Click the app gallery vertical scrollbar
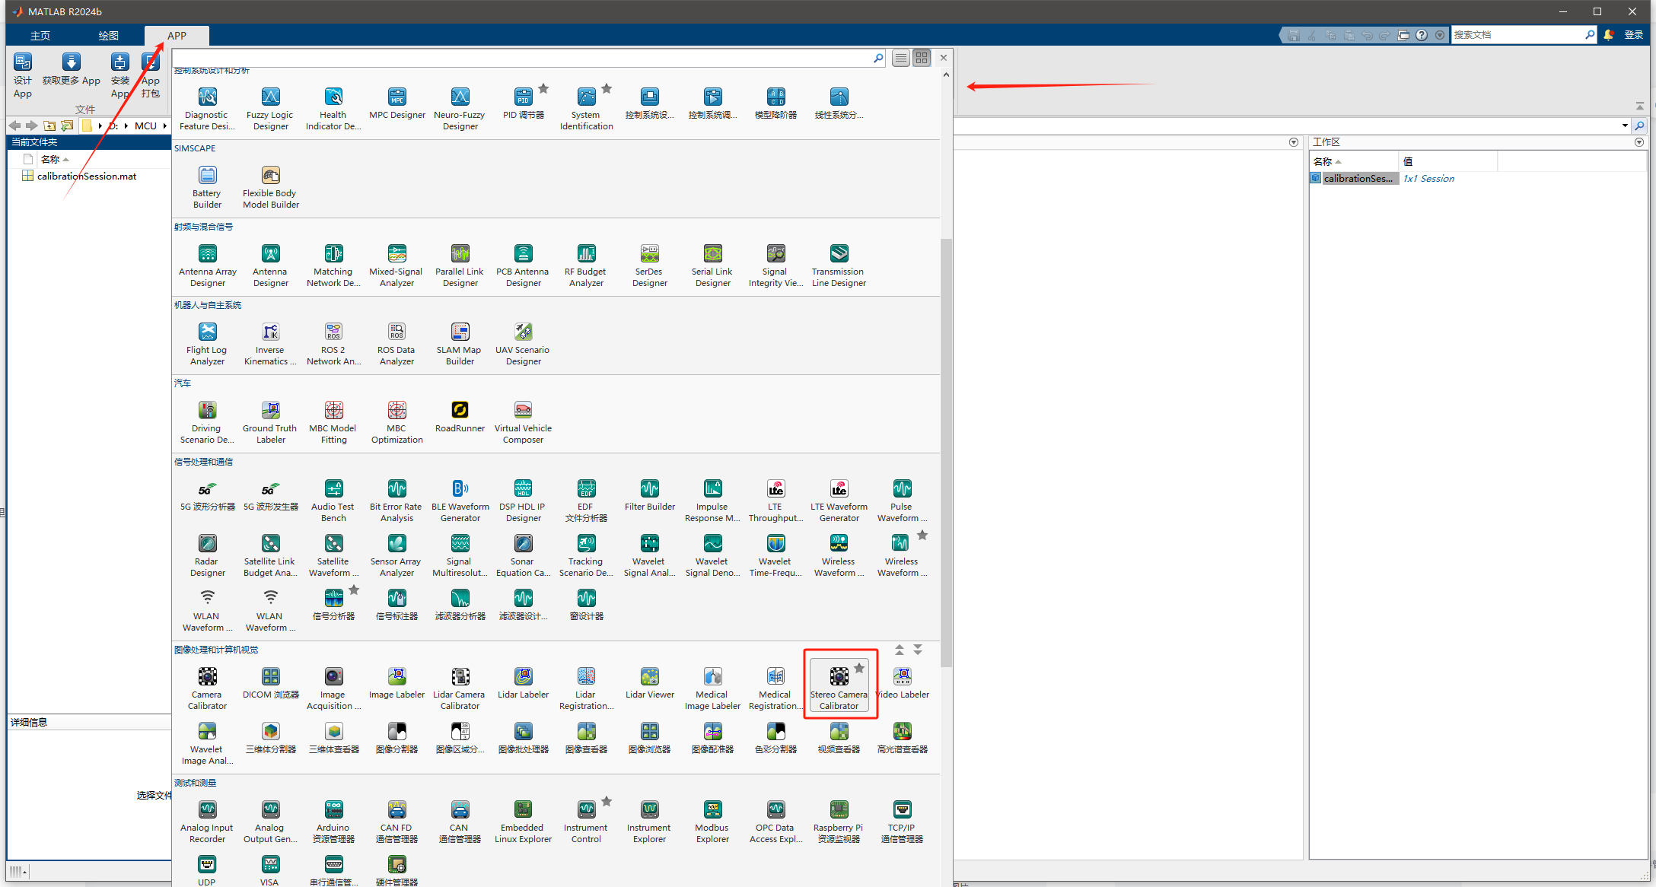Viewport: 1656px width, 887px height. pos(946,453)
